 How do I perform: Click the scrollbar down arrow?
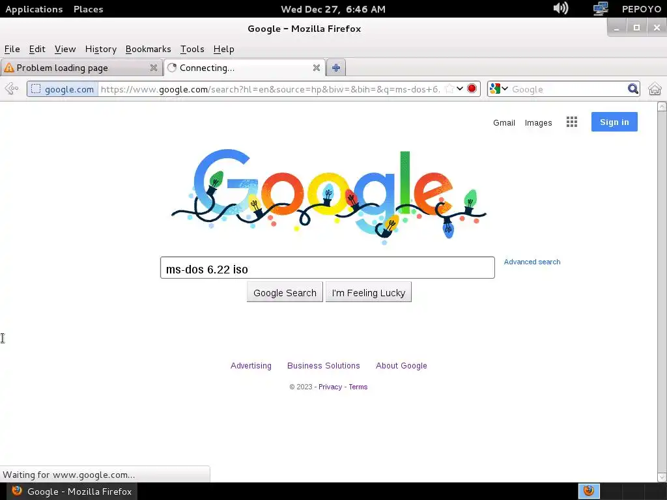point(662,477)
